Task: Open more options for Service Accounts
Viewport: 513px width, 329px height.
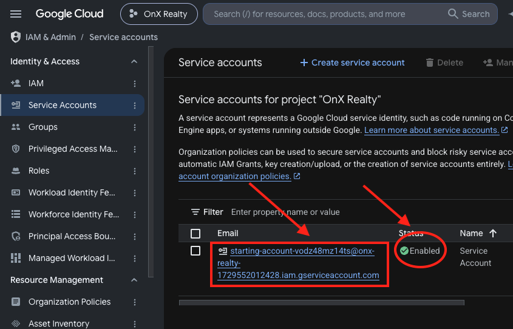Action: 135,106
